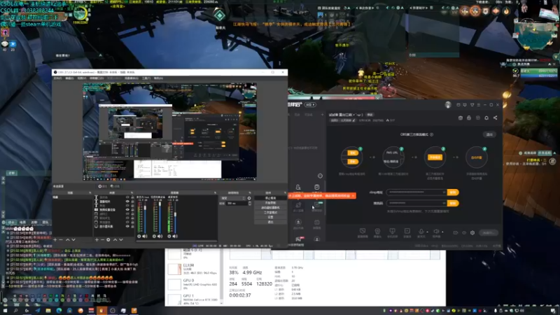Toggle visibility eye of 视频采集设备 source
The image size is (560, 315).
(128, 209)
